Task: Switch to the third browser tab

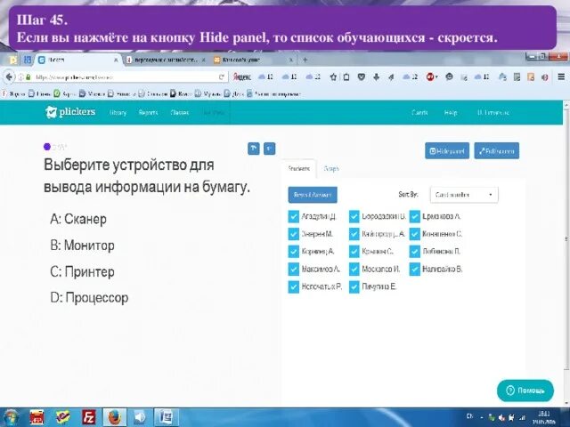Action: (x=253, y=60)
